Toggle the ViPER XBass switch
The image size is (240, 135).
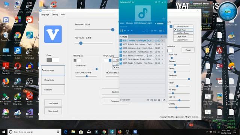tap(77, 60)
